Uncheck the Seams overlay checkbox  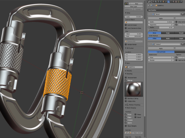point(126,123)
